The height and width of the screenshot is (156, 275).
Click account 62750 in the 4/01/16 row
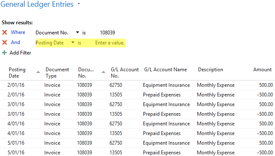[116, 124]
